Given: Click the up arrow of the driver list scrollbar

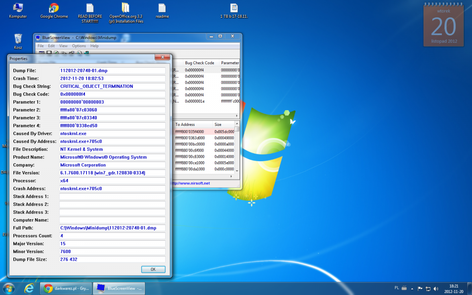Looking at the screenshot, I should tap(237, 124).
